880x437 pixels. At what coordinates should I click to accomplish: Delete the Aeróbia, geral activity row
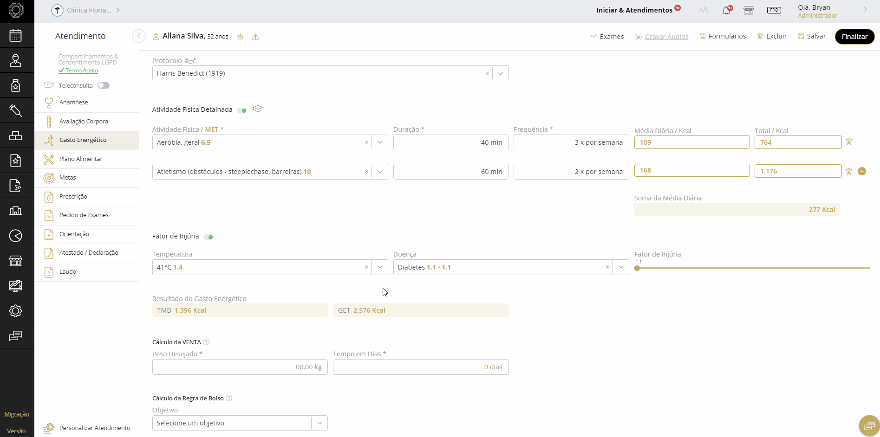tap(849, 142)
